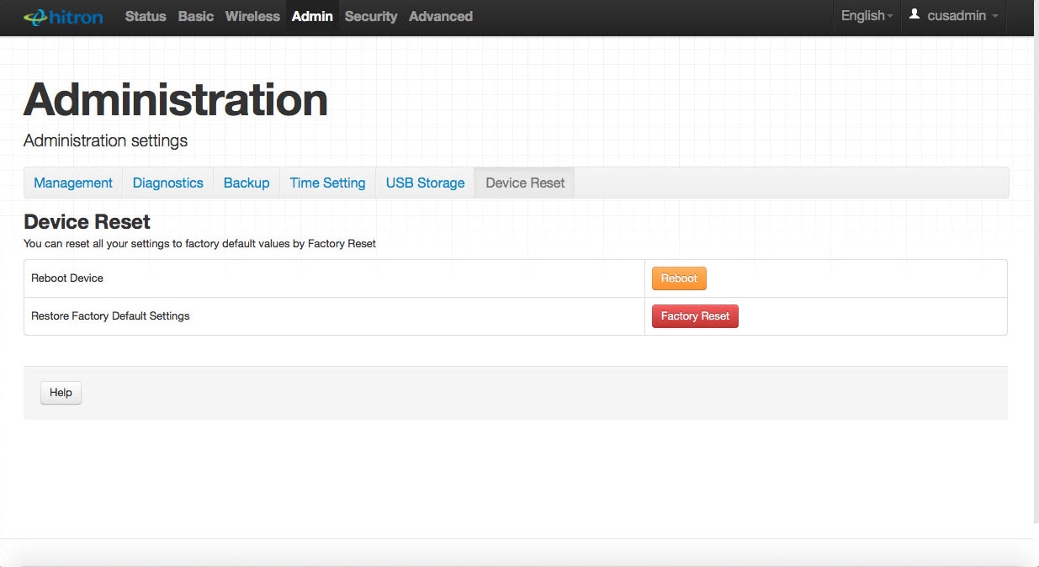Switch to the Management tab

click(x=73, y=183)
